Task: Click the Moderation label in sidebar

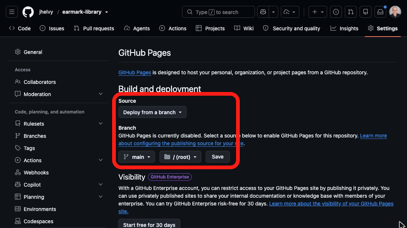Action: (37, 94)
